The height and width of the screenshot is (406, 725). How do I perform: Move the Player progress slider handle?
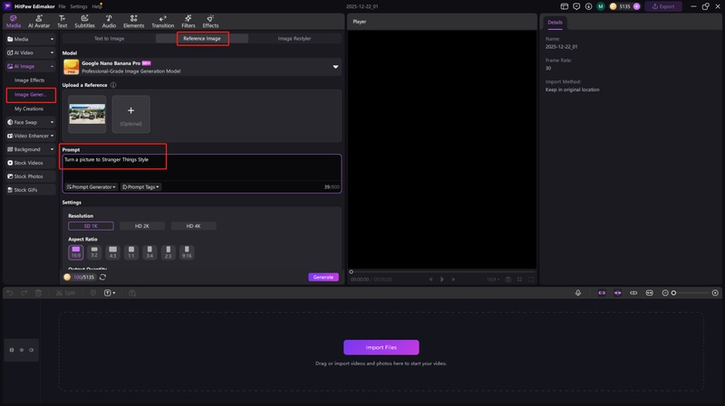(x=351, y=272)
